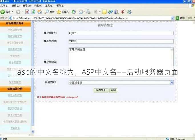This screenshot has width=195, height=140.
Task: Open the 宿舍楼管理 sidebar link
Action: (15, 63)
